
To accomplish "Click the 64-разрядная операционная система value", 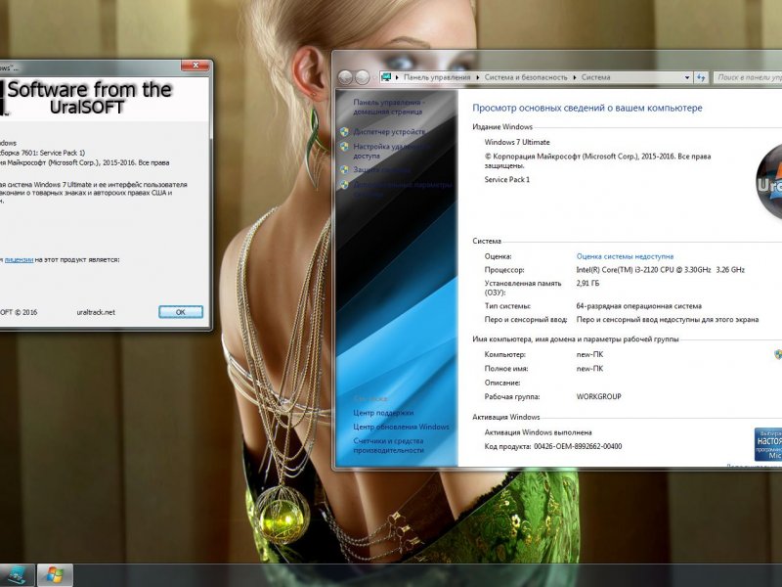I will point(639,306).
